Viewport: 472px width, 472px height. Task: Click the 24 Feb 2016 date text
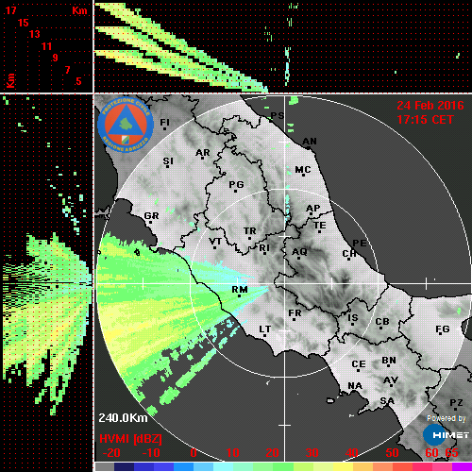430,106
